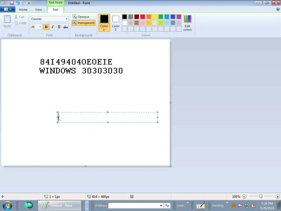Pick the lime green color swatch
This screenshot has width=281, height=211.
[161, 23]
